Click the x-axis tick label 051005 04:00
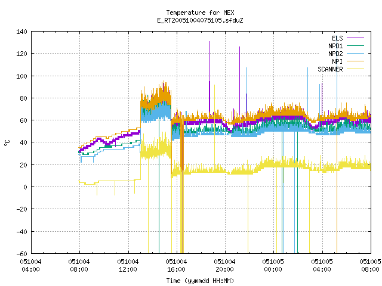 322,266
